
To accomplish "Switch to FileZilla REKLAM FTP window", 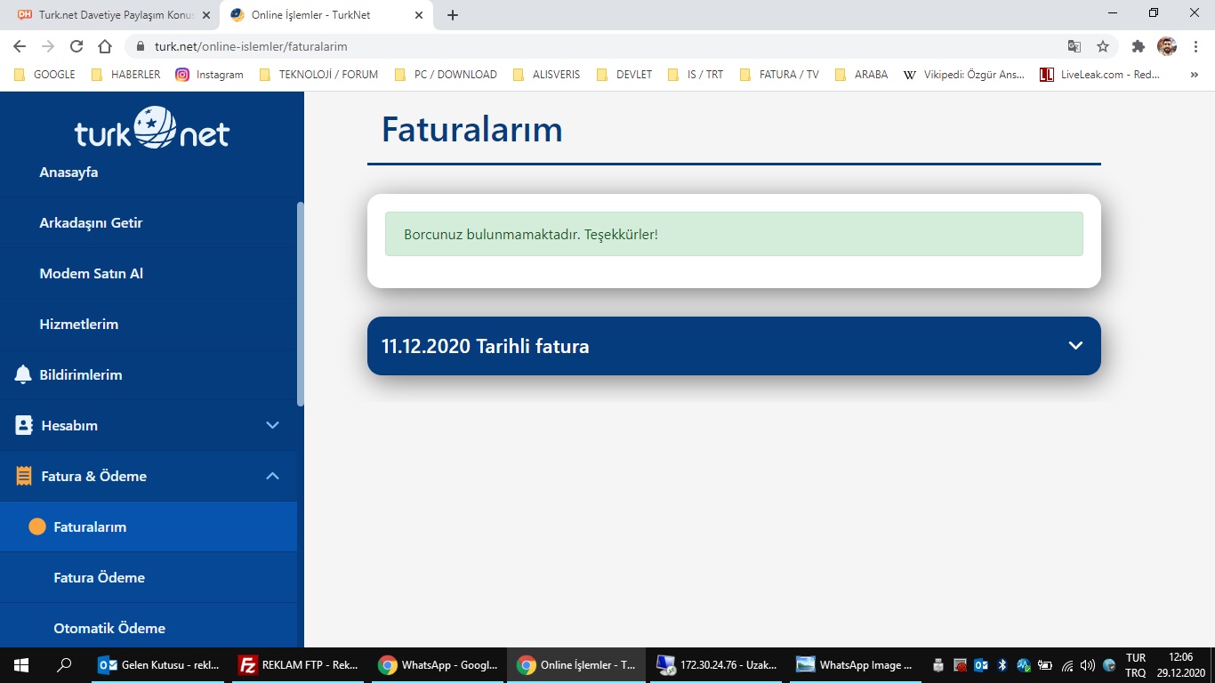I will (x=300, y=665).
